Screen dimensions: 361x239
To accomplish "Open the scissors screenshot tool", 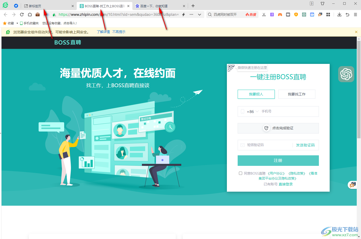I will click(264, 15).
